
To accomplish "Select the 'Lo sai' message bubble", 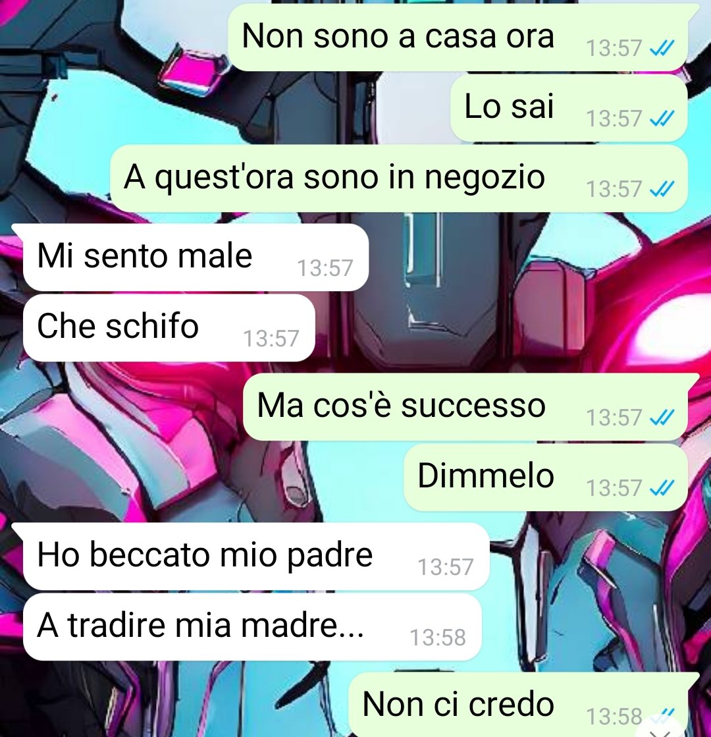I will click(x=569, y=108).
